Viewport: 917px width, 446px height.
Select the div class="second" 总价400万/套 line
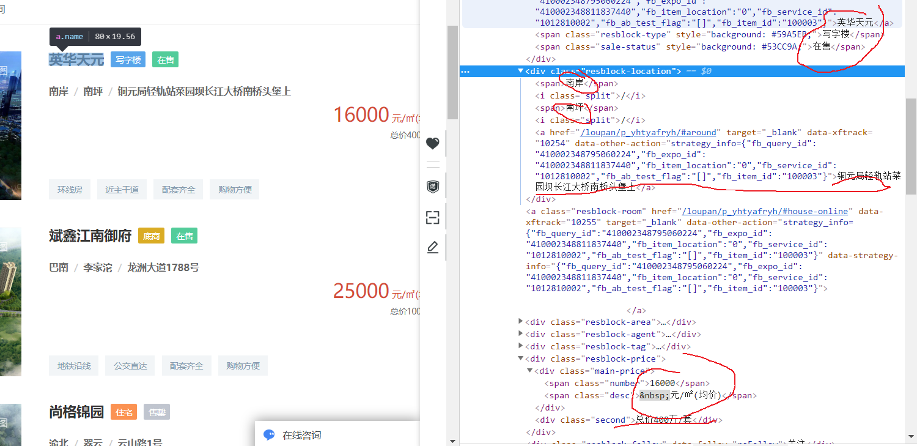(x=628, y=420)
